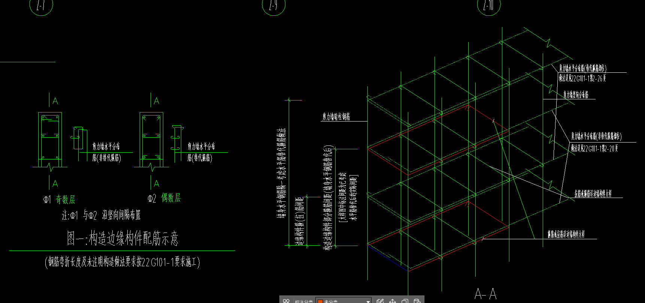
Task: Select the 箍筋或拉筋详边缘构件大样 label
Action: pyautogui.click(x=566, y=234)
